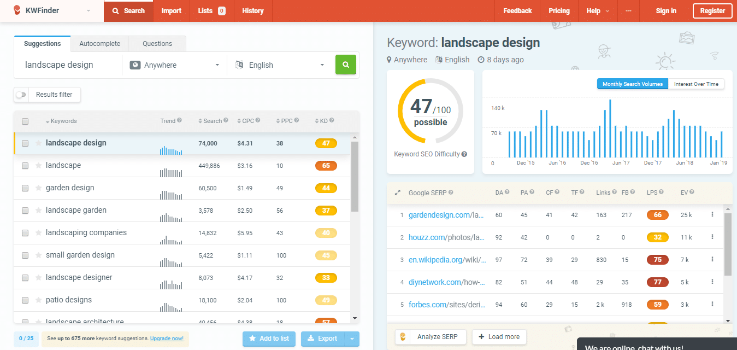Click the SERP results vertical scrollbar
737x350 pixels.
click(x=728, y=243)
